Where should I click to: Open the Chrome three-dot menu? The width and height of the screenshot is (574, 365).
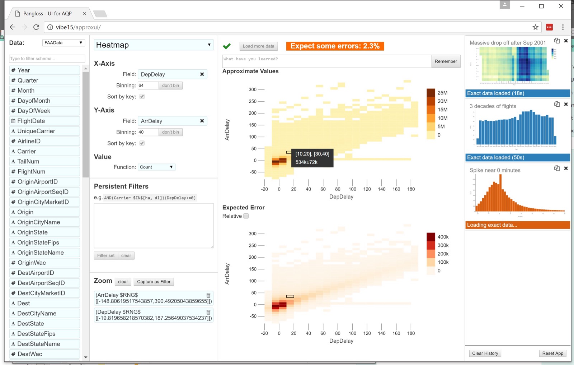pos(563,27)
